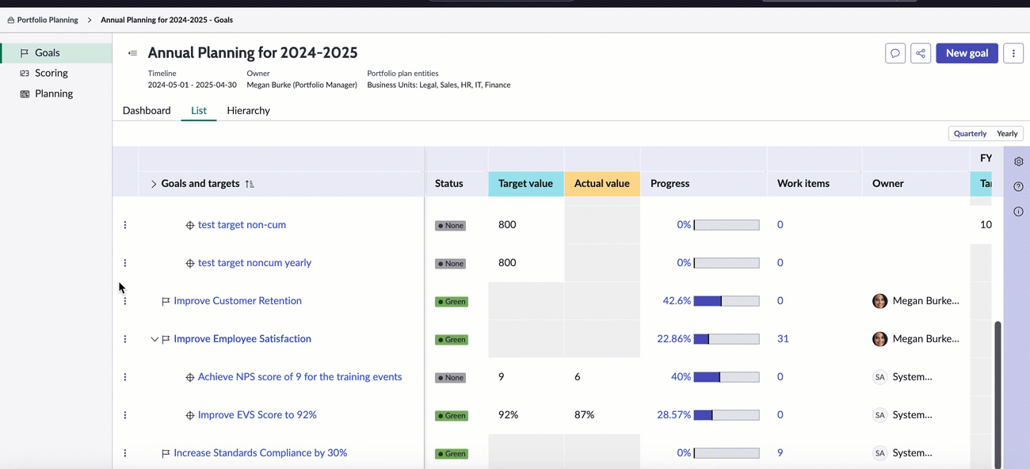
Task: Click SA avatar in Achieve NPS row
Action: click(x=879, y=377)
